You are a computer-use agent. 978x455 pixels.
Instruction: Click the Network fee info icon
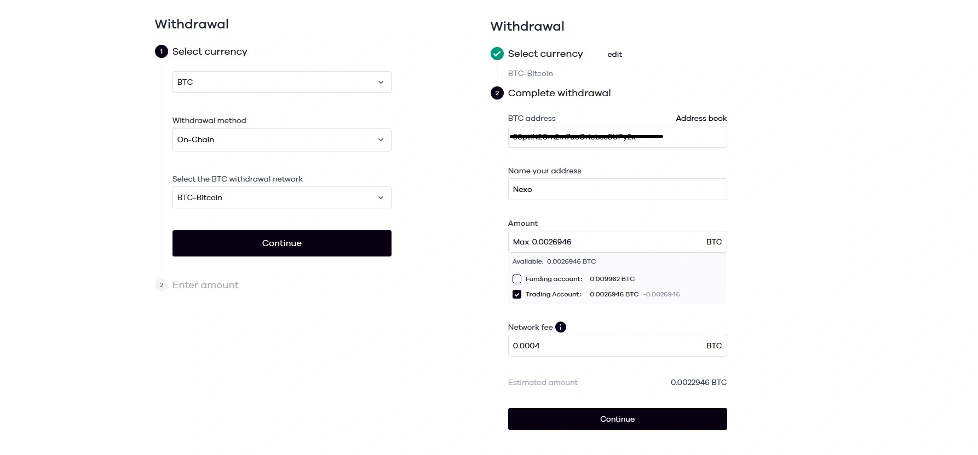[561, 327]
